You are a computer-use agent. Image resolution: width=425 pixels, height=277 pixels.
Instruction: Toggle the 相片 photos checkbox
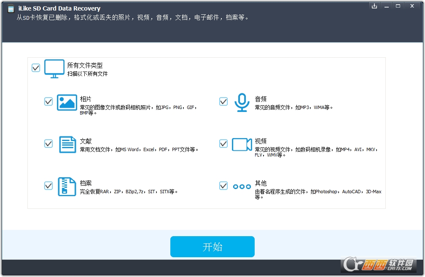point(48,101)
